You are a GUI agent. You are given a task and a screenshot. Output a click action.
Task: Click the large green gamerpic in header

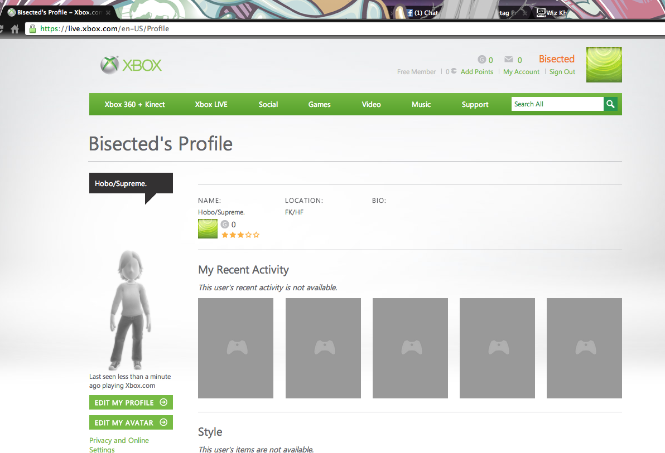point(604,65)
